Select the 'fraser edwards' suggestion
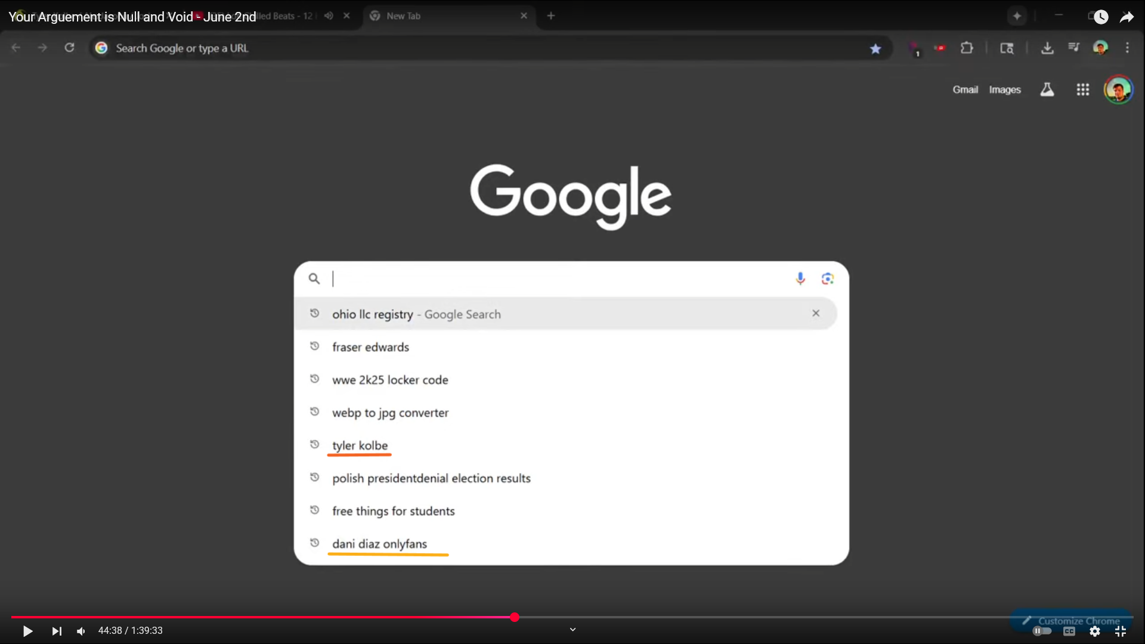1145x644 pixels. (x=565, y=346)
